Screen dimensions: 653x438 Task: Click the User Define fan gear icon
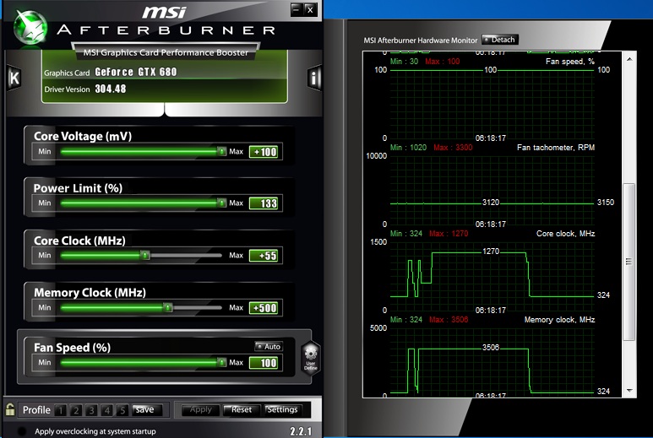pyautogui.click(x=309, y=357)
